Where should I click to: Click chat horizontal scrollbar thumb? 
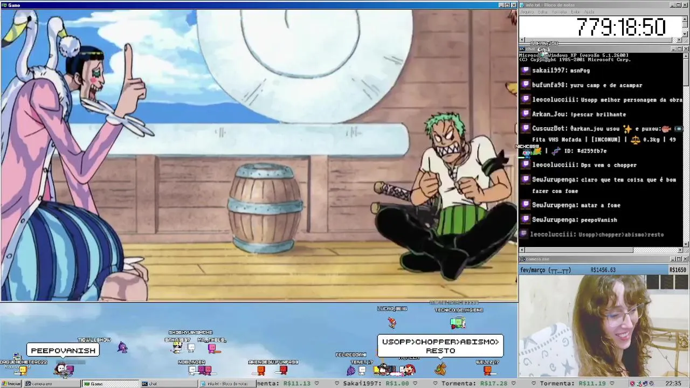(579, 250)
